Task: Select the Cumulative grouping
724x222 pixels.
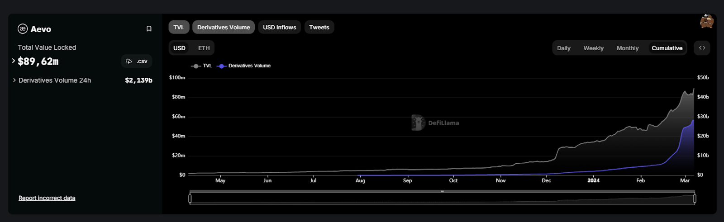Action: (667, 48)
